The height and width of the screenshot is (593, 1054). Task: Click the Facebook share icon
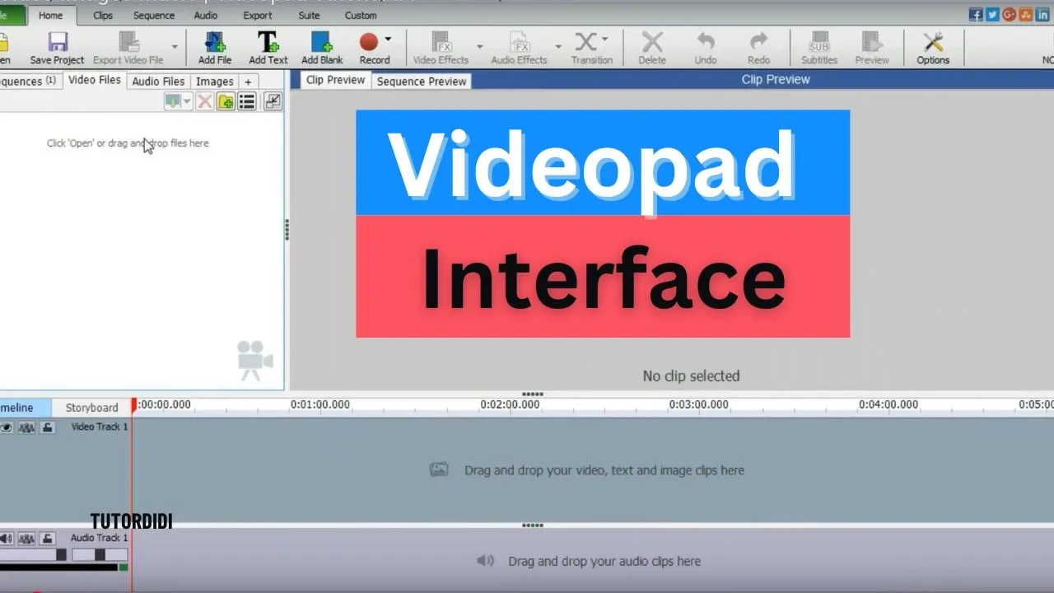point(976,14)
